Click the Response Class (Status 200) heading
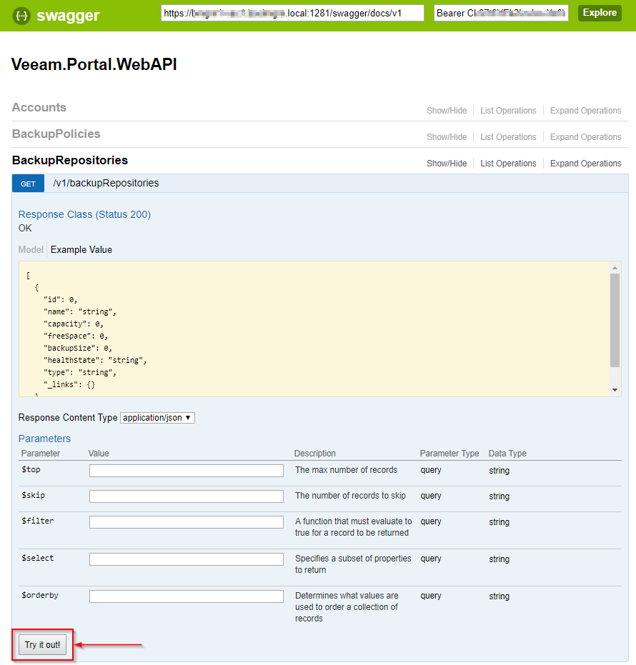Screen dimensions: 636x665 84,214
